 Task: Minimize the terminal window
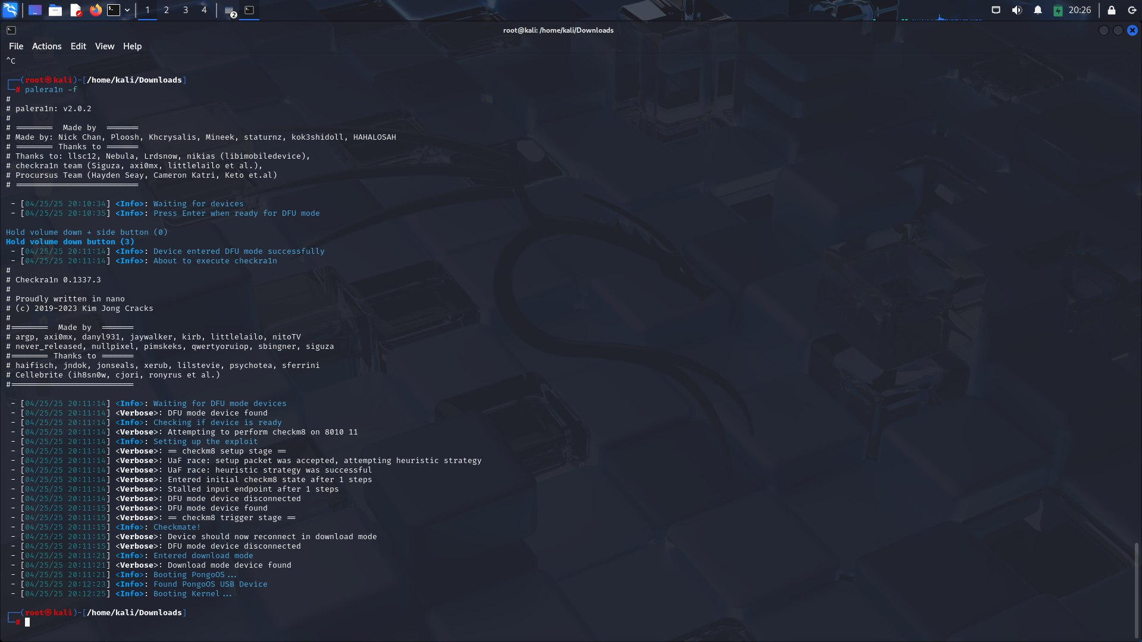(x=1104, y=30)
